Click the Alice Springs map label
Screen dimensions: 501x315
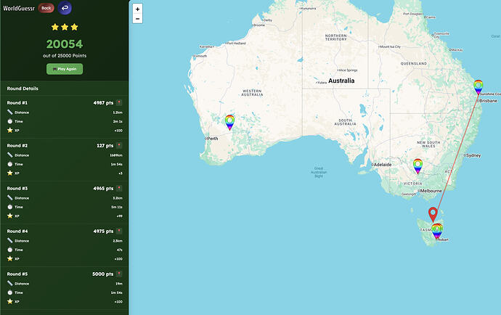[349, 70]
